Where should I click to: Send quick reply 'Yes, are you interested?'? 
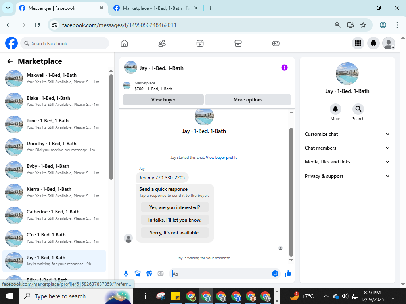point(175,207)
